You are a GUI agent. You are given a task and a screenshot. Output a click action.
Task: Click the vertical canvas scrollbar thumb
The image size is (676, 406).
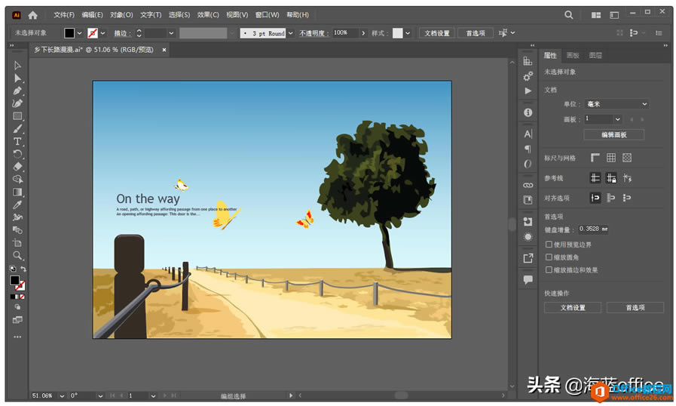point(512,225)
